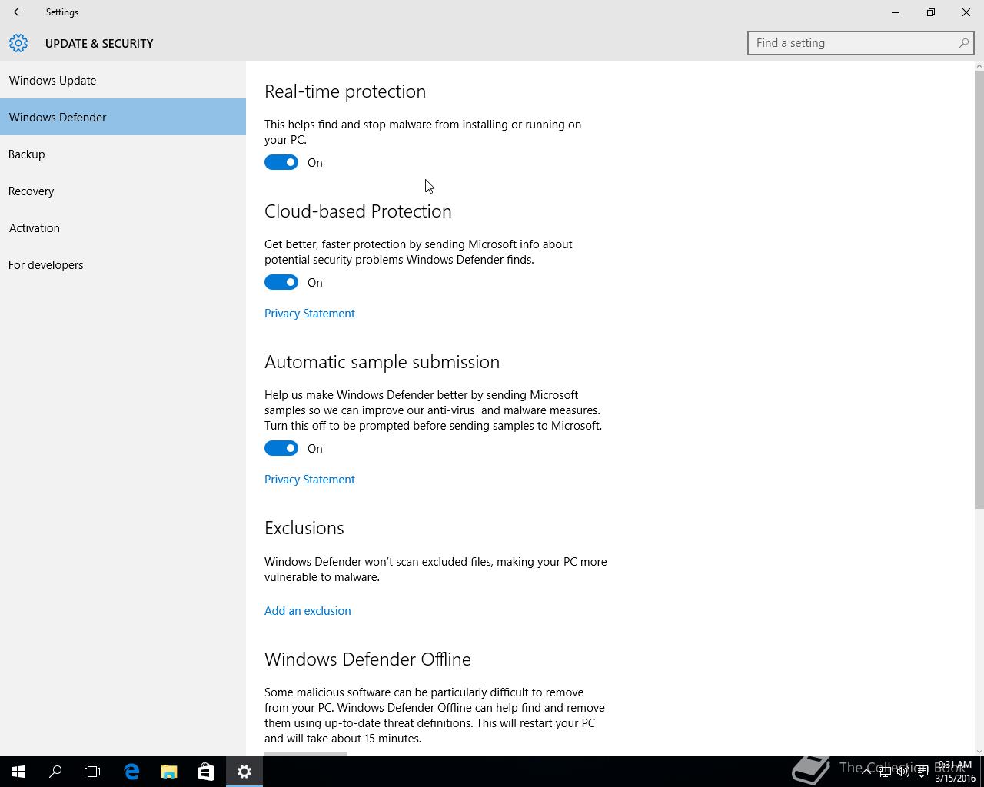Screen dimensions: 984x787
Task: Click the volume icon in system tray
Action: tap(903, 772)
